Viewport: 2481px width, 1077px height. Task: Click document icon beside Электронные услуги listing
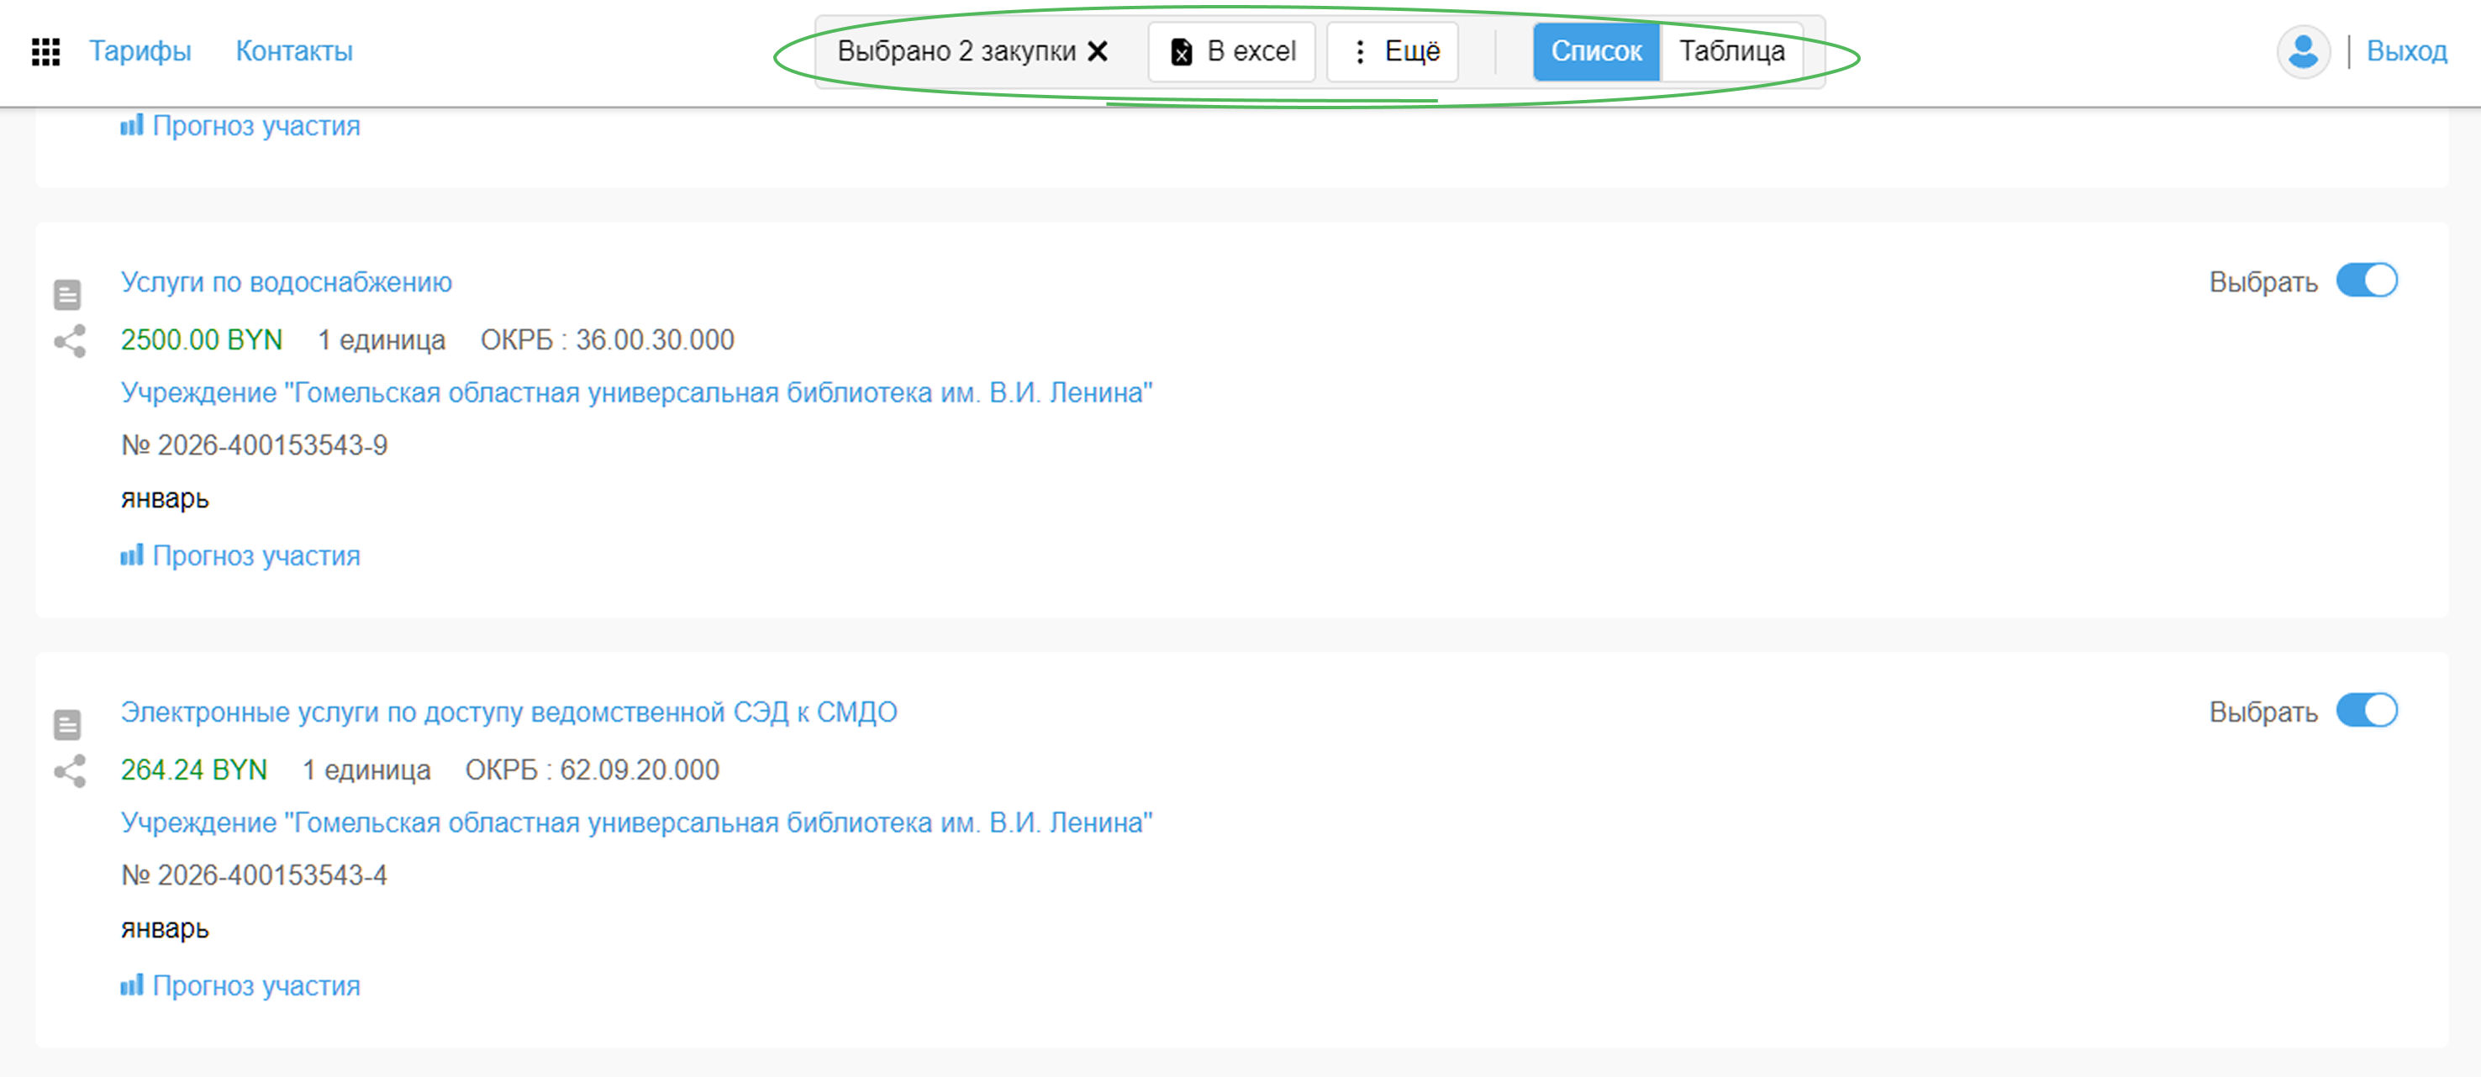[67, 725]
